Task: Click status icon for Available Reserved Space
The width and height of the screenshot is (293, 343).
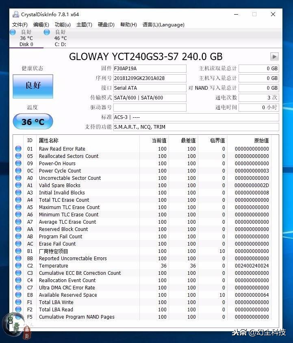Action: pos(18,295)
